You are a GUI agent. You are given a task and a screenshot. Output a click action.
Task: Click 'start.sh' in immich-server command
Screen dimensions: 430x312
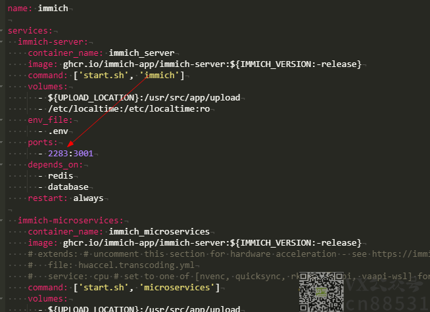[x=104, y=76]
